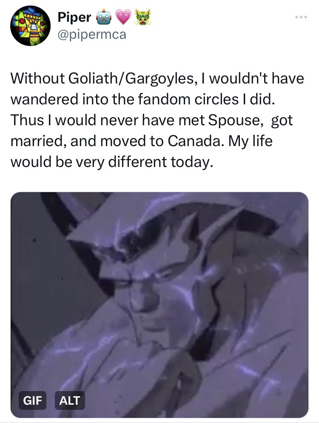Click the robot emoji beside Piper's name
319x423 pixels.
pyautogui.click(x=104, y=17)
